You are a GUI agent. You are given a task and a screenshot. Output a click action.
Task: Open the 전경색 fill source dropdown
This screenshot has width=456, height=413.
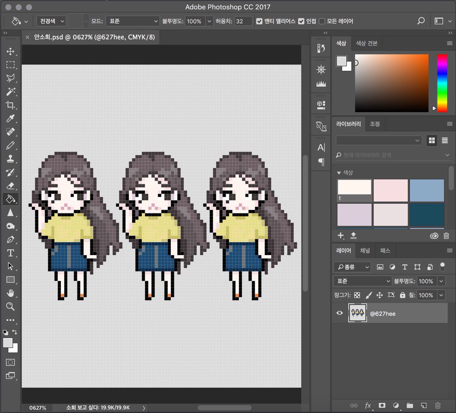click(51, 21)
